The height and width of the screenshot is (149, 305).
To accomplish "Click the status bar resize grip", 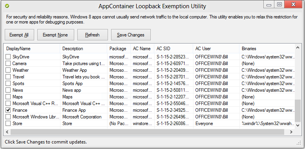I will click(299, 143).
